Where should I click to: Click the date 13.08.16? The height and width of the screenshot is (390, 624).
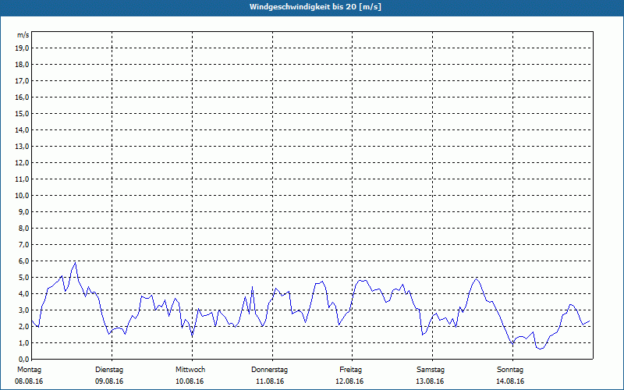pos(430,381)
